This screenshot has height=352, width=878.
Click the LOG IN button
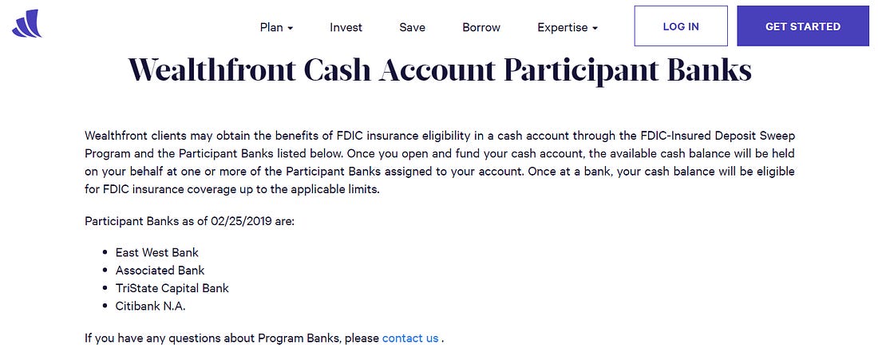pos(681,26)
